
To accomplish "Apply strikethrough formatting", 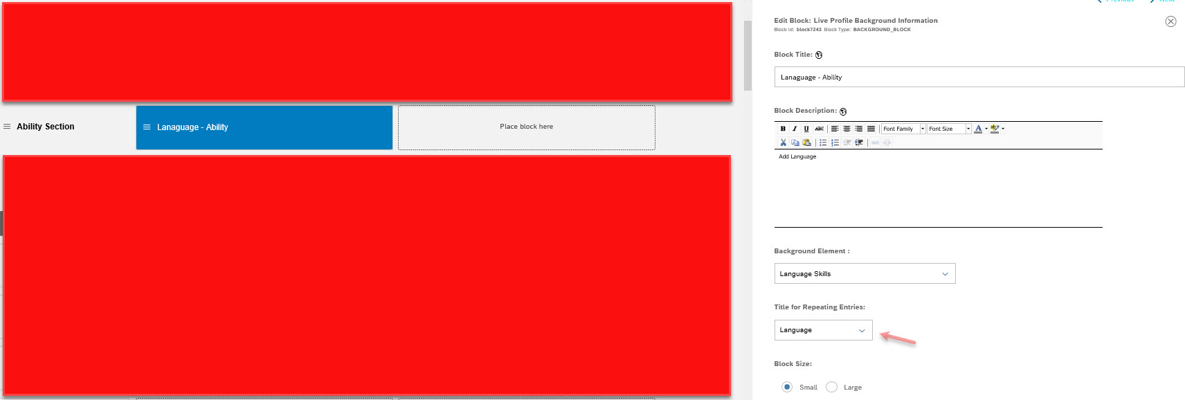I will (x=820, y=129).
